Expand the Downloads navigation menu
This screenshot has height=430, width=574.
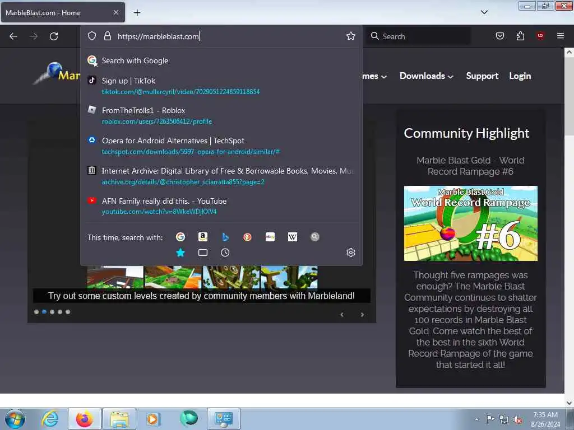[427, 76]
